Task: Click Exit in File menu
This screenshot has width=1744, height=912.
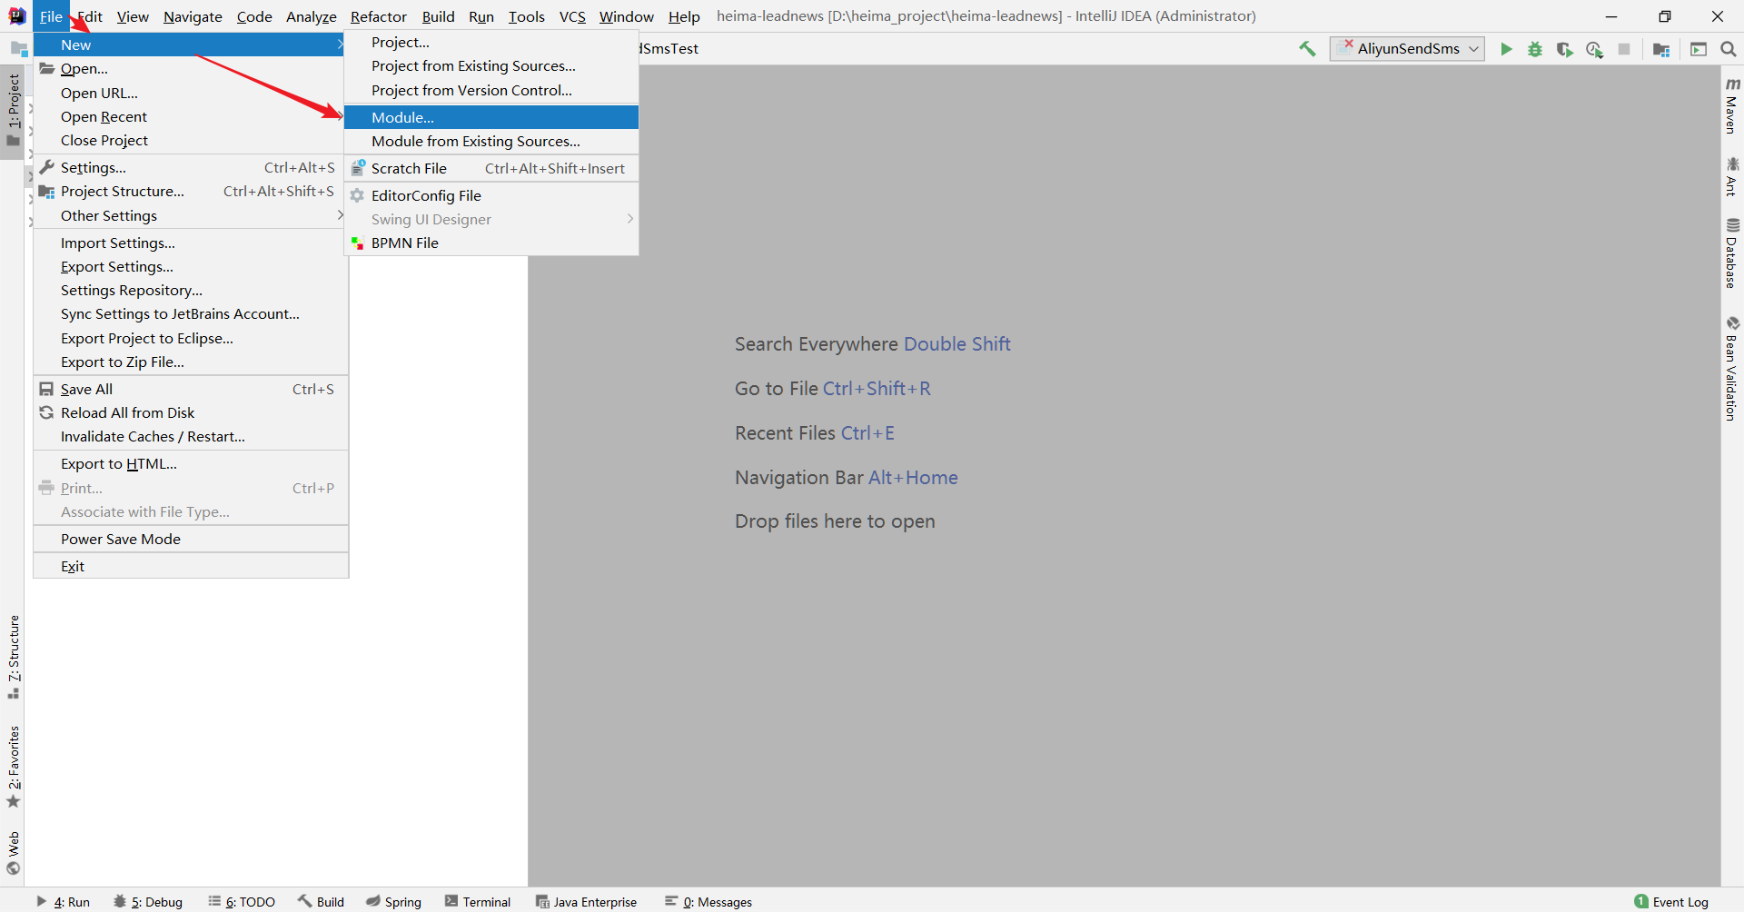Action: tap(189, 566)
